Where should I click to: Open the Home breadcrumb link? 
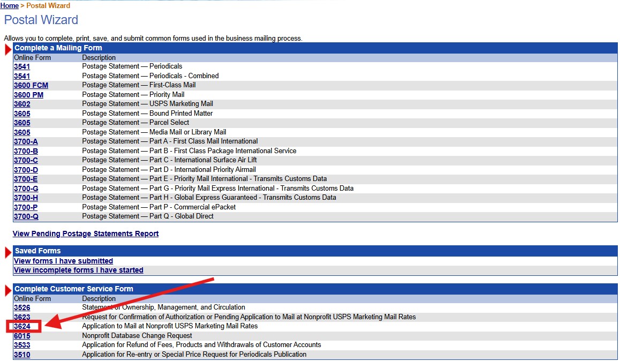[10, 5]
